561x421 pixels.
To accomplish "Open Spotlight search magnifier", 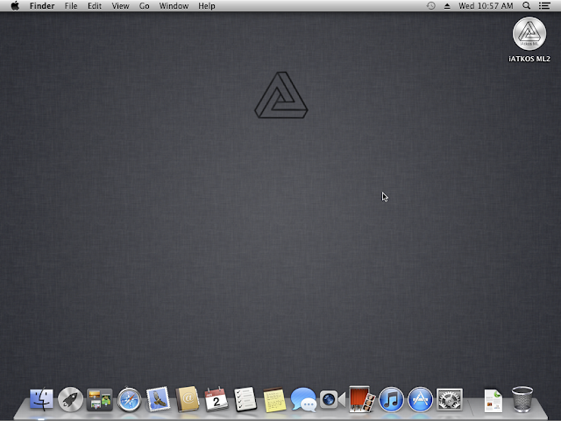I will click(x=526, y=6).
